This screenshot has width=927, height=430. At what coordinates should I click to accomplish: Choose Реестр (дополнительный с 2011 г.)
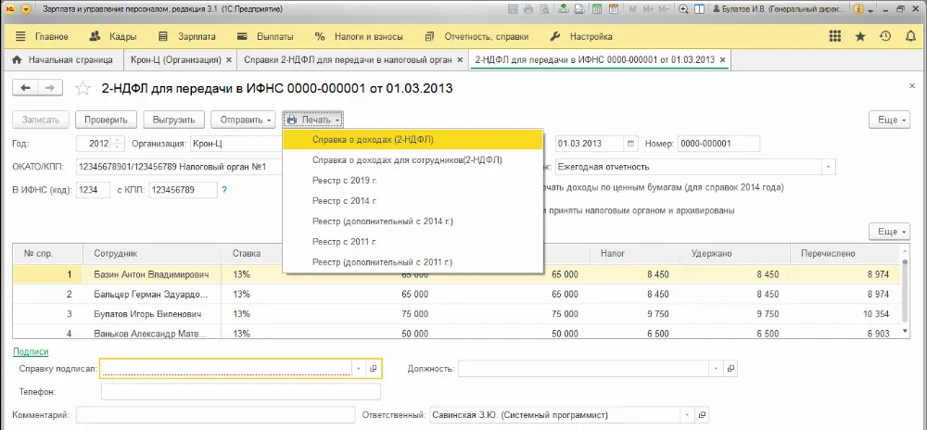coord(413,262)
